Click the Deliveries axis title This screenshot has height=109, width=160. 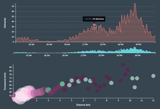[x=5, y=23]
